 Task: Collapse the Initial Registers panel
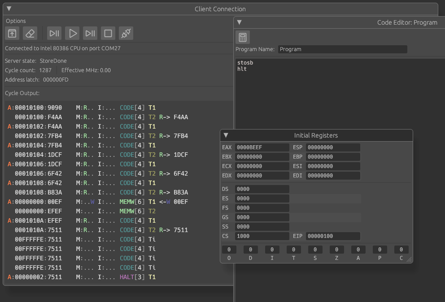pos(226,135)
